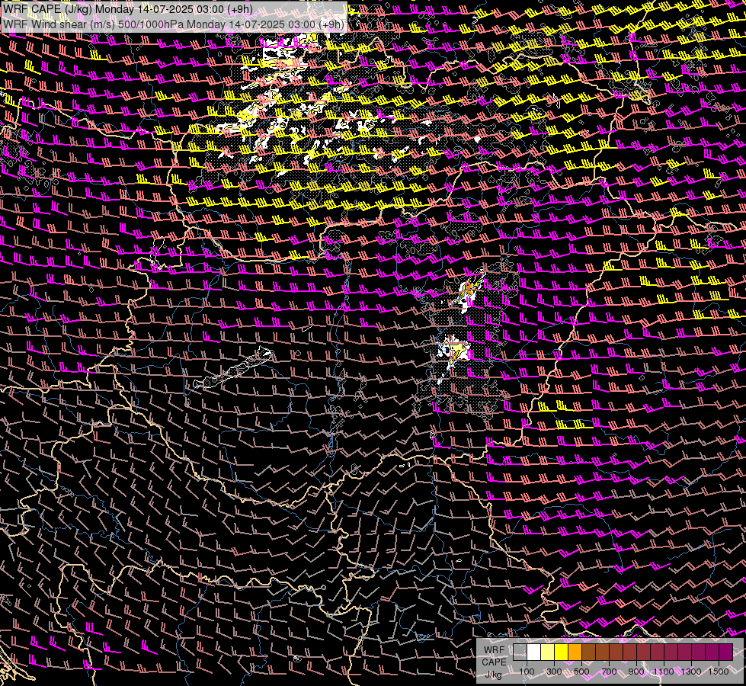This screenshot has height=686, width=746.
Task: Click the 'WRF Wind shear (m/s) 500/1000hPa' title line
Action: coord(173,24)
